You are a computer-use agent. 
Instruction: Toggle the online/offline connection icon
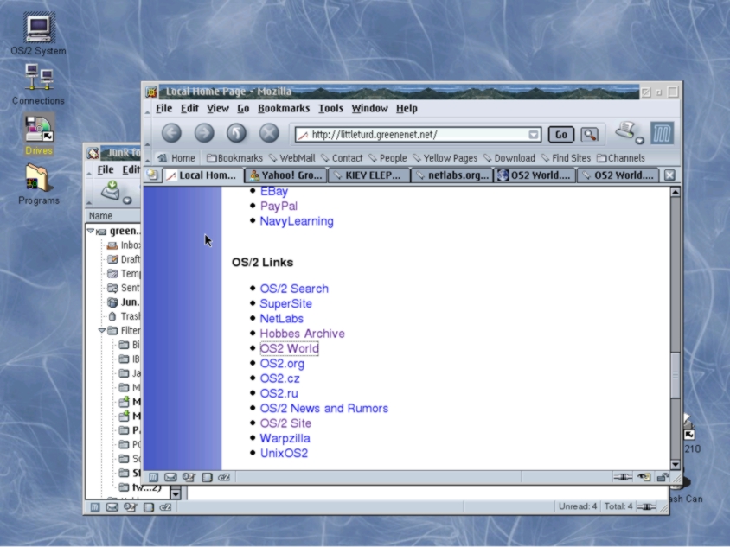pos(622,477)
